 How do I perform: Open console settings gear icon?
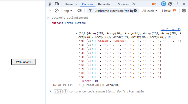pyautogui.click(x=184, y=11)
